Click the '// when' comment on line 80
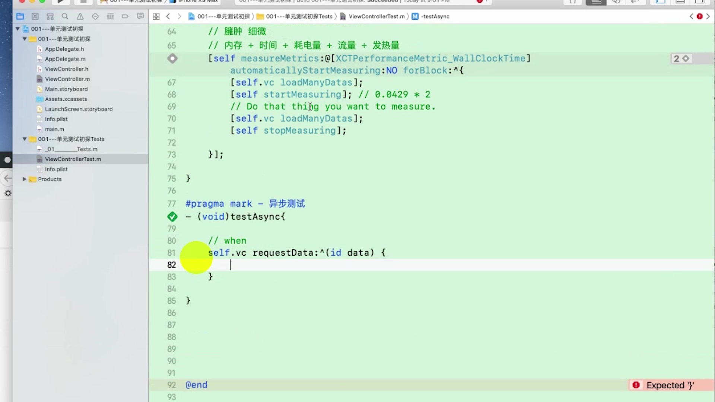The width and height of the screenshot is (715, 402). pyautogui.click(x=227, y=241)
